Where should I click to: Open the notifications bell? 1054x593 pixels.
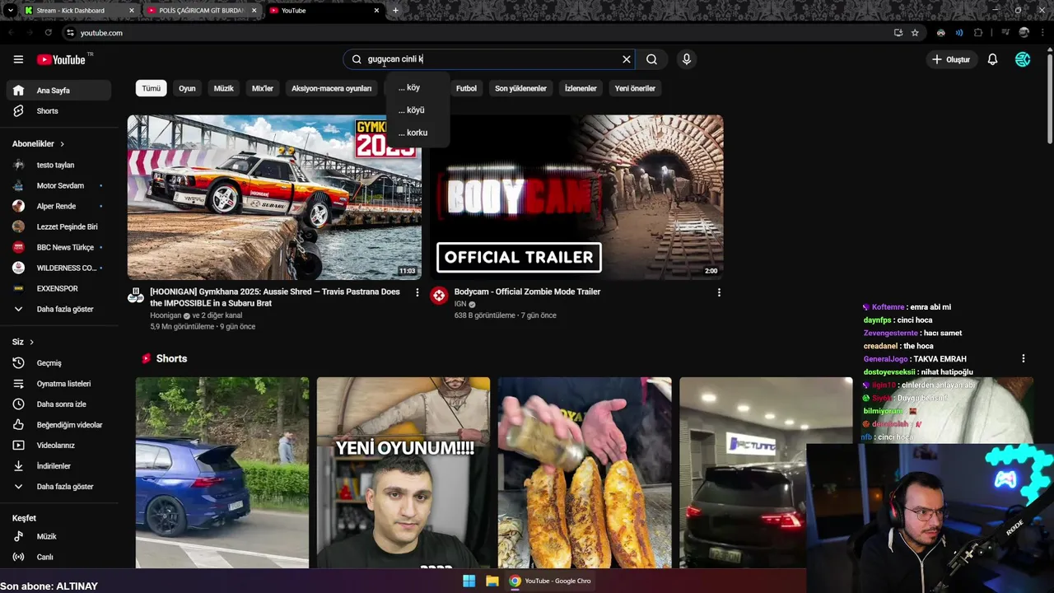(992, 59)
